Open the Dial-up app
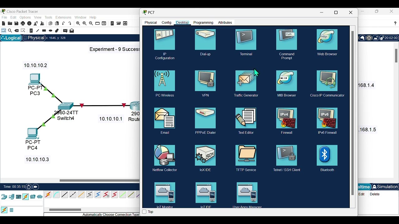 [x=205, y=40]
